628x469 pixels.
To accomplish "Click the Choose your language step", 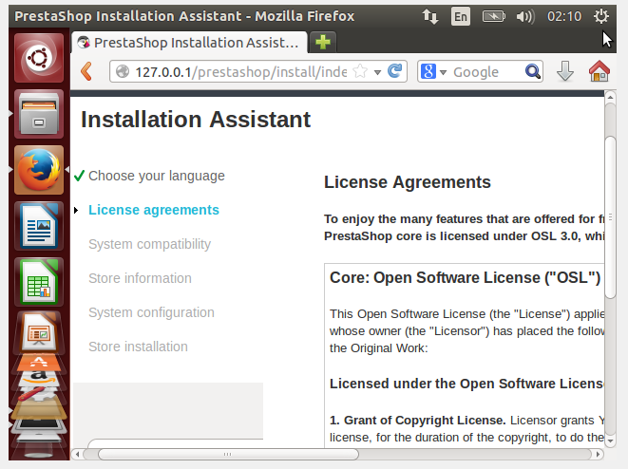I will [x=157, y=176].
